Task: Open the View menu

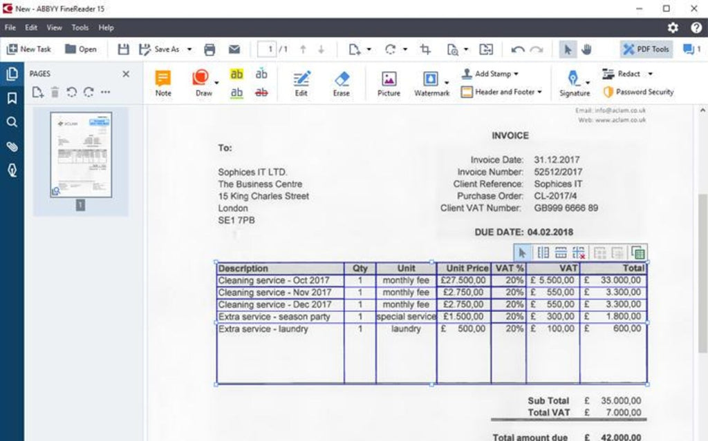Action: (54, 28)
